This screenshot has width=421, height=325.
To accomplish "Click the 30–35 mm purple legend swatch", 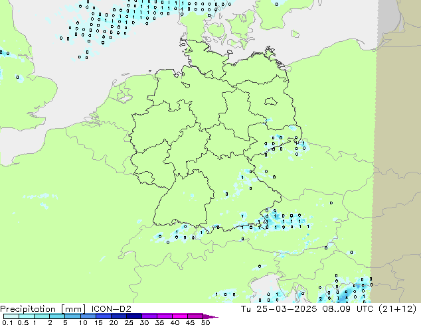I will click(149, 316).
